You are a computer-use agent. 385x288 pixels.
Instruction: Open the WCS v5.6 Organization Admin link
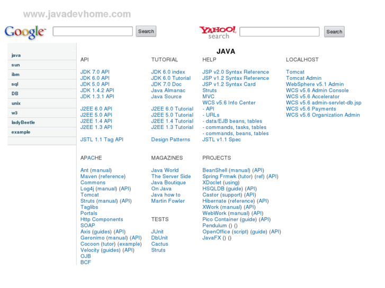point(323,115)
